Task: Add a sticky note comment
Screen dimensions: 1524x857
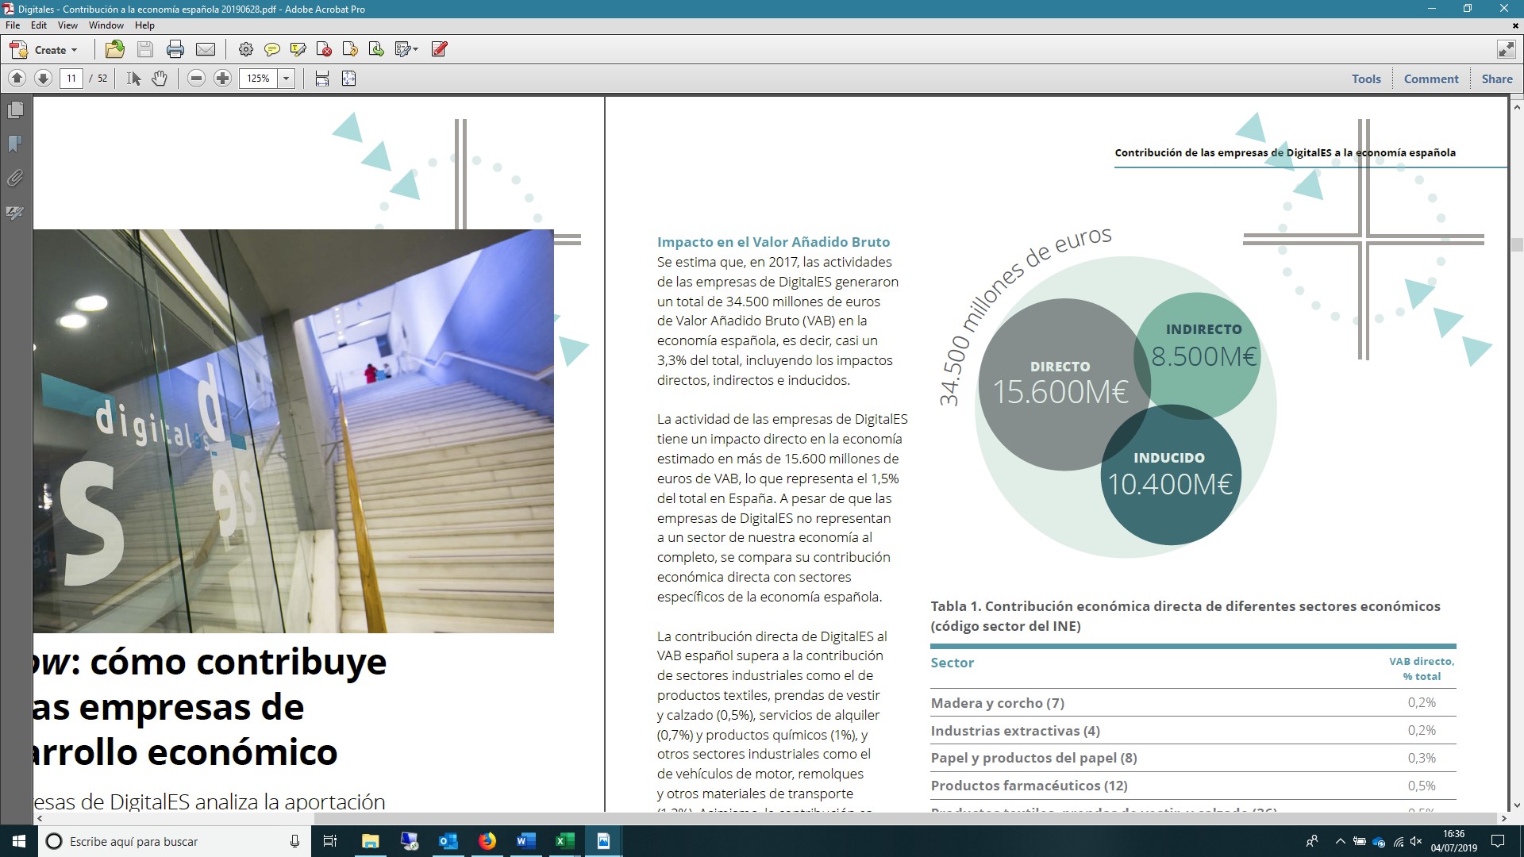Action: [271, 50]
